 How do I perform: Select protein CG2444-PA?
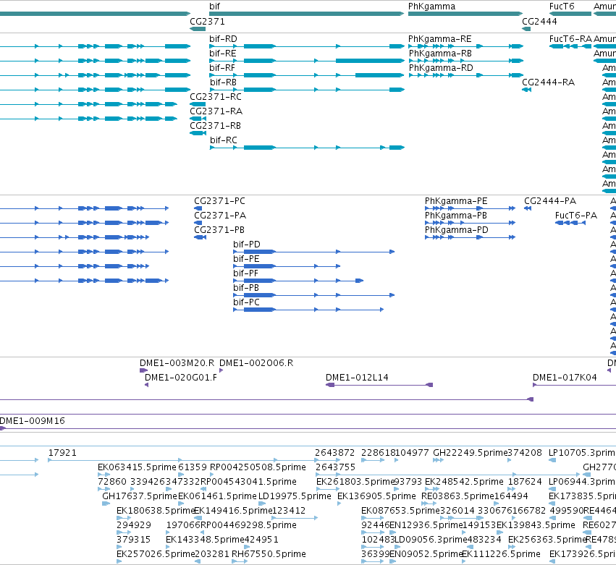pyautogui.click(x=528, y=208)
